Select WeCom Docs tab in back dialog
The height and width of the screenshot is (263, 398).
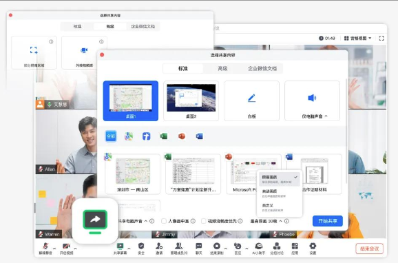(x=143, y=26)
